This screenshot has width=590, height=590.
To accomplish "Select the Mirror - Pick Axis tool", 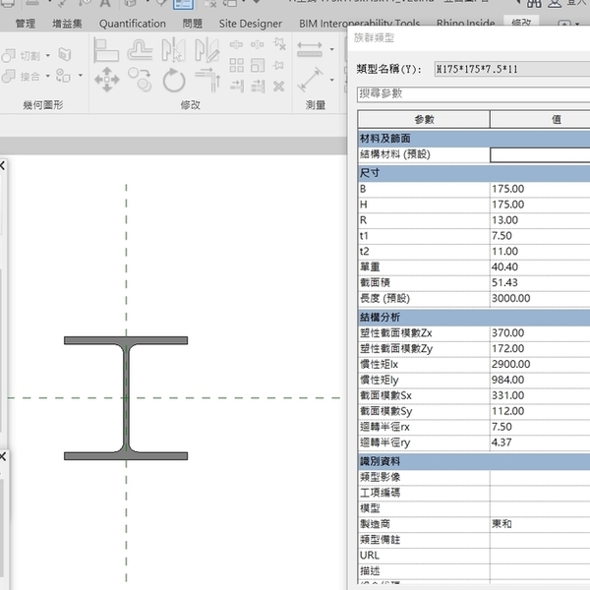I will pos(173,49).
